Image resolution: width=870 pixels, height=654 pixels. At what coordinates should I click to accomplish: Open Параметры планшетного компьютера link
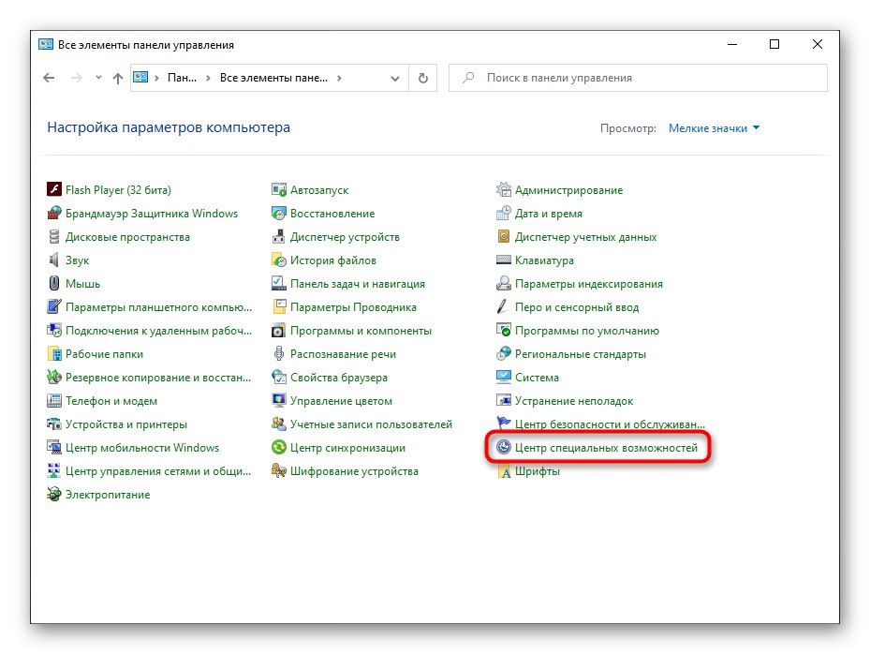pos(158,307)
